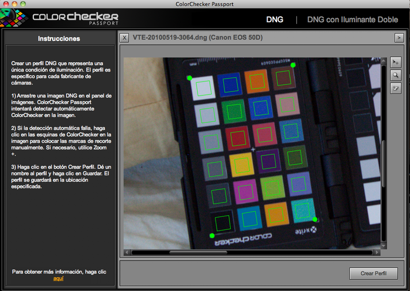
Task: Click the orange patch in the top row
Action: [x=257, y=81]
